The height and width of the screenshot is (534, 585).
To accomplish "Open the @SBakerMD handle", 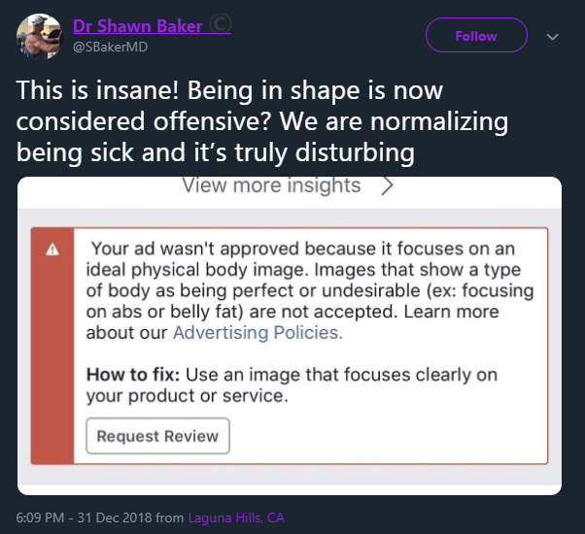I will coord(111,47).
